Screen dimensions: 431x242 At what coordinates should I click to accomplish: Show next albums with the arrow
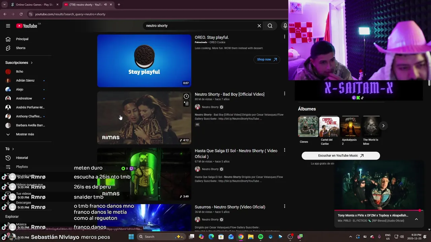[383, 126]
